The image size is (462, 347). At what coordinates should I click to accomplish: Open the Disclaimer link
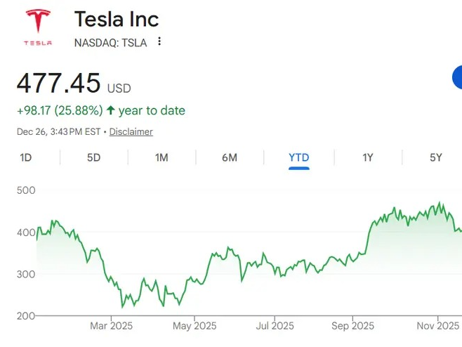tap(131, 131)
